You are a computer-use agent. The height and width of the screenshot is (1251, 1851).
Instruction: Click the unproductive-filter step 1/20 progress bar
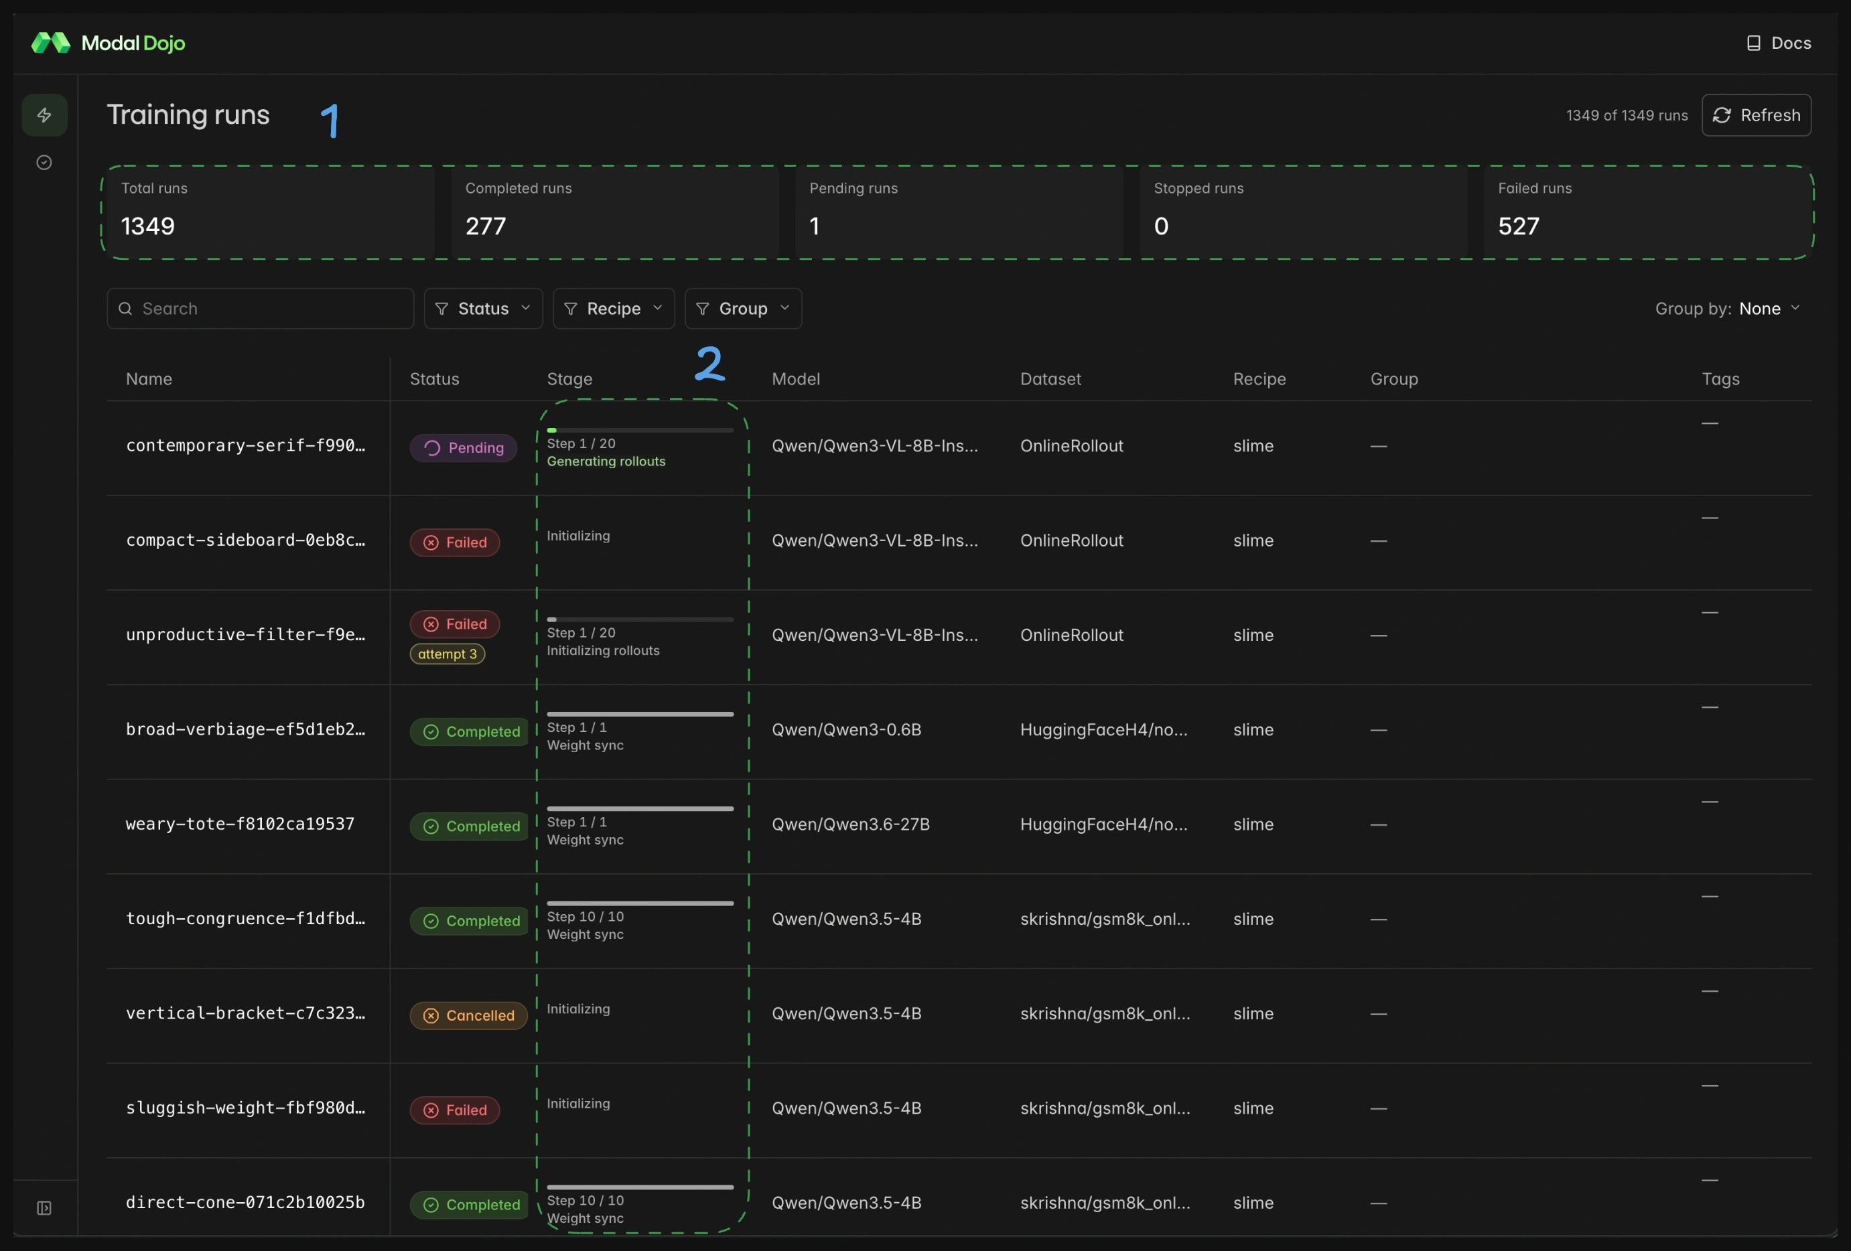click(x=640, y=619)
